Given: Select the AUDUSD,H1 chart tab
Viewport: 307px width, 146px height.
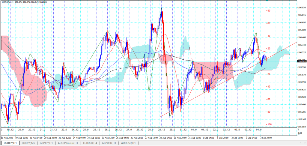Looking at the screenshot, I should click(x=128, y=143).
